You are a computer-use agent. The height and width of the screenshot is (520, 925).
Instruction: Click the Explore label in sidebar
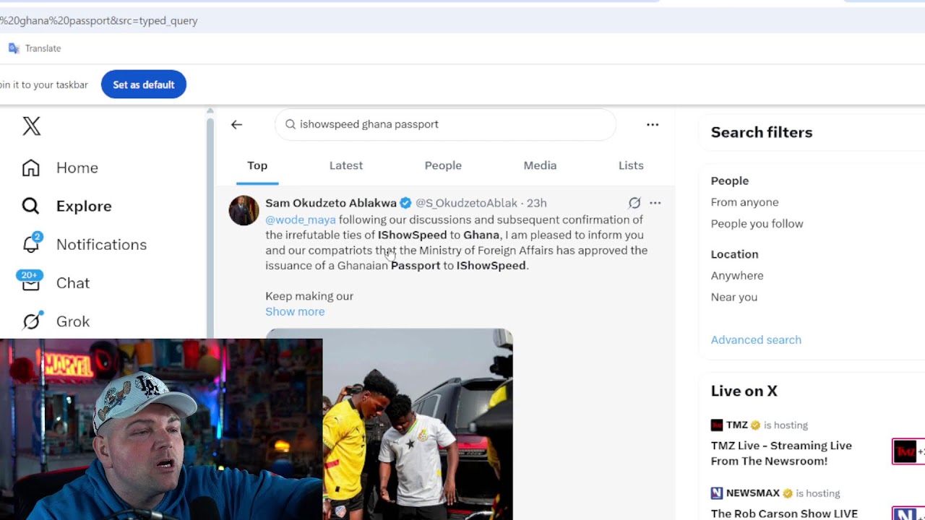tap(84, 206)
